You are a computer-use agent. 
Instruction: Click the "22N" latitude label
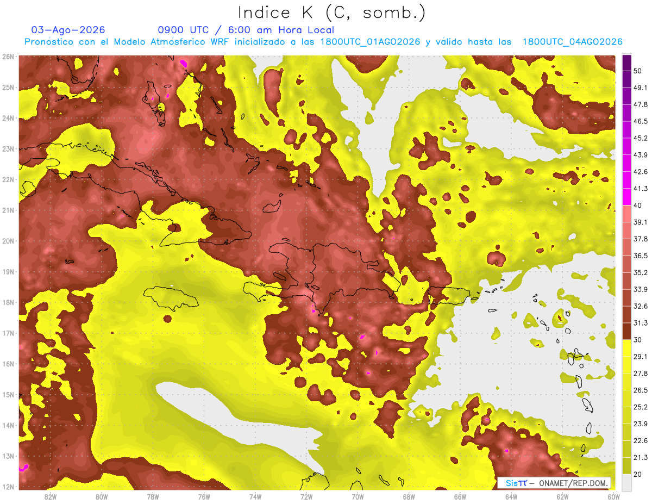(x=8, y=179)
